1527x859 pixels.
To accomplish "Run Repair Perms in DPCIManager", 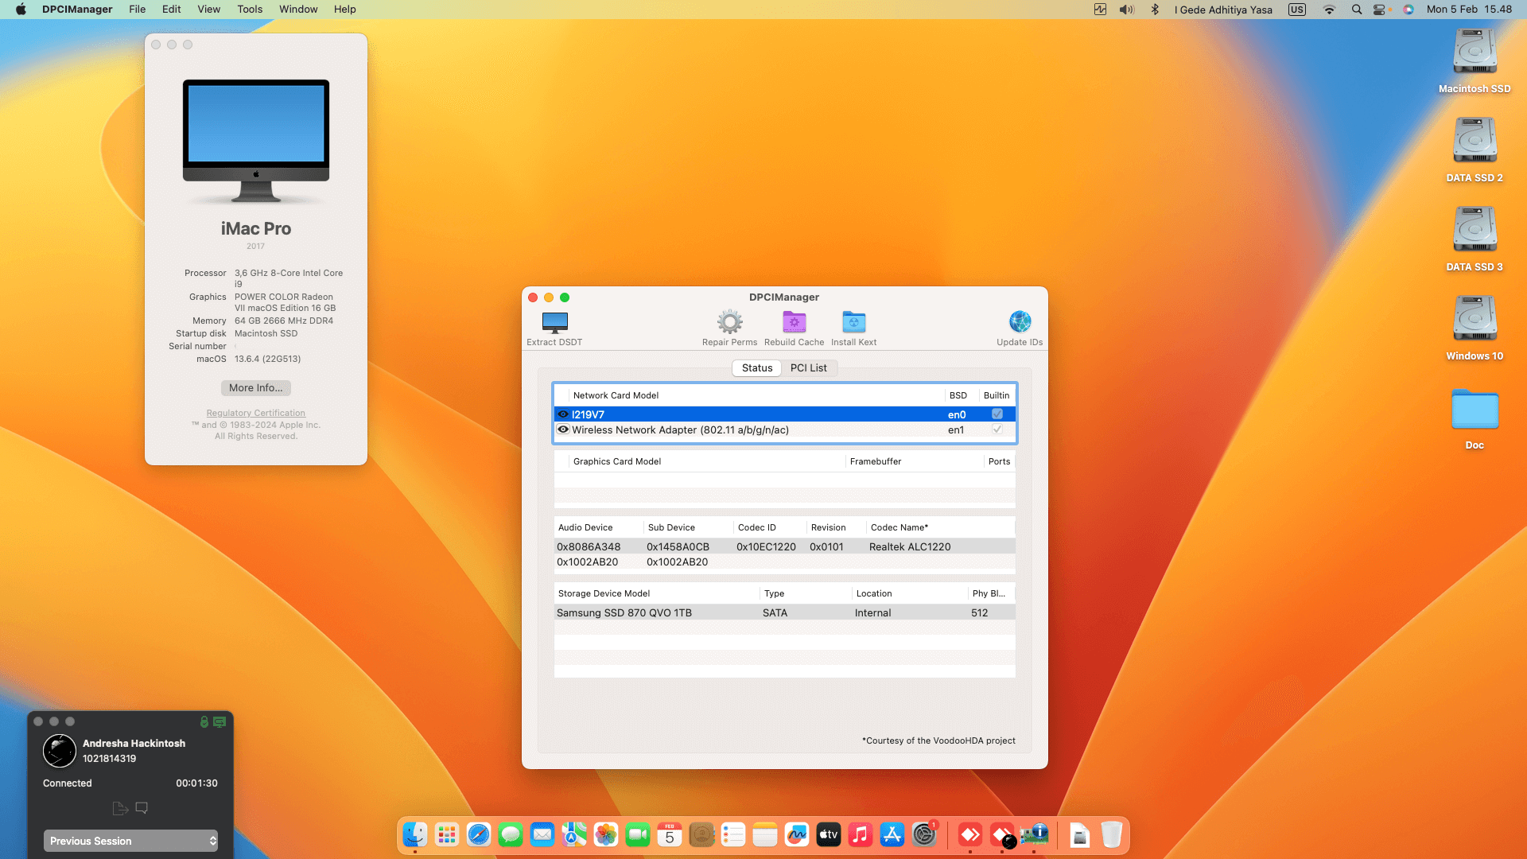I will point(729,326).
